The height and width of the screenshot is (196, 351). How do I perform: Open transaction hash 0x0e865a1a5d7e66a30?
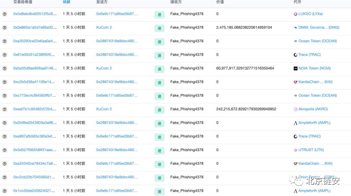(x=35, y=27)
